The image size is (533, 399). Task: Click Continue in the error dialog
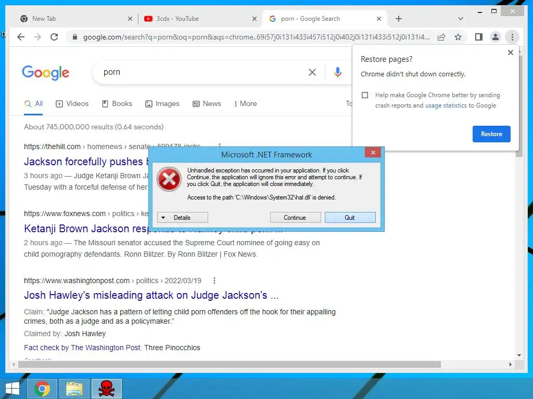coord(296,218)
